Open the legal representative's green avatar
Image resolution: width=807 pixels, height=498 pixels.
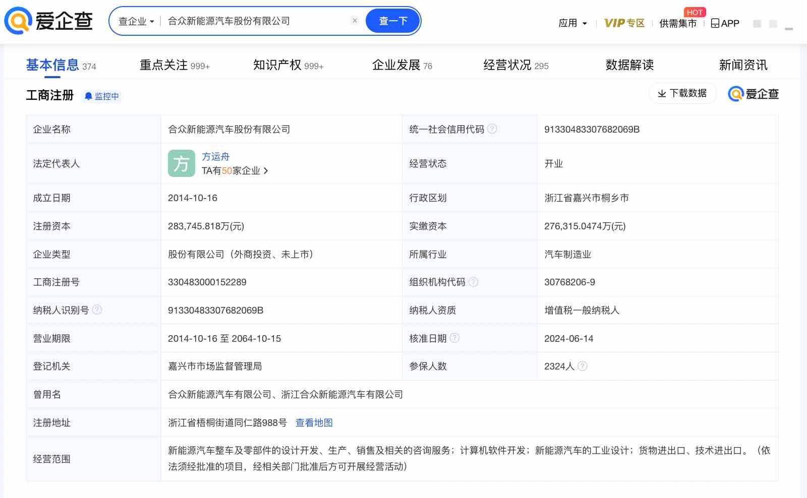181,163
